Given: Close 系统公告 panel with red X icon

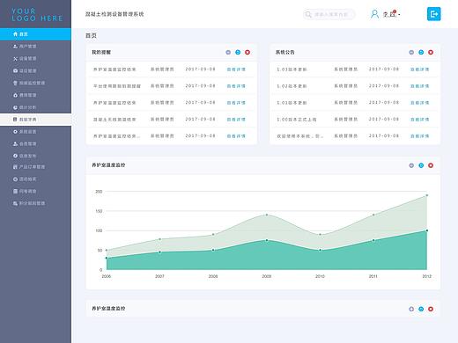Looking at the screenshot, I should point(431,52).
